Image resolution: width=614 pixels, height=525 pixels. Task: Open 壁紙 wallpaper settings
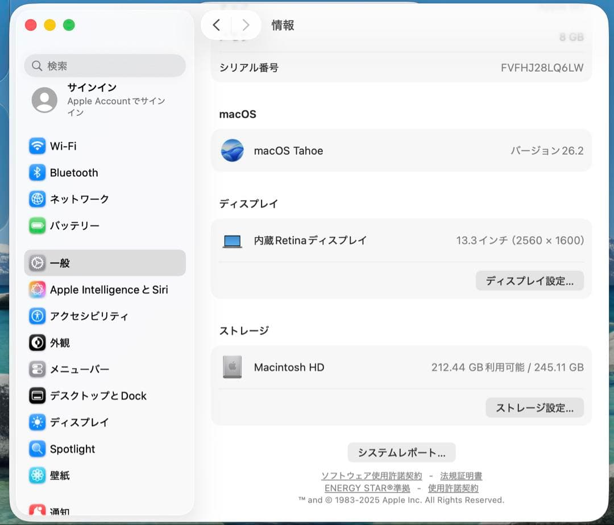[x=60, y=476]
